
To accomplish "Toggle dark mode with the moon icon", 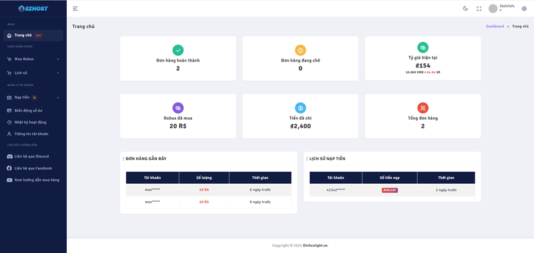I will (x=465, y=8).
